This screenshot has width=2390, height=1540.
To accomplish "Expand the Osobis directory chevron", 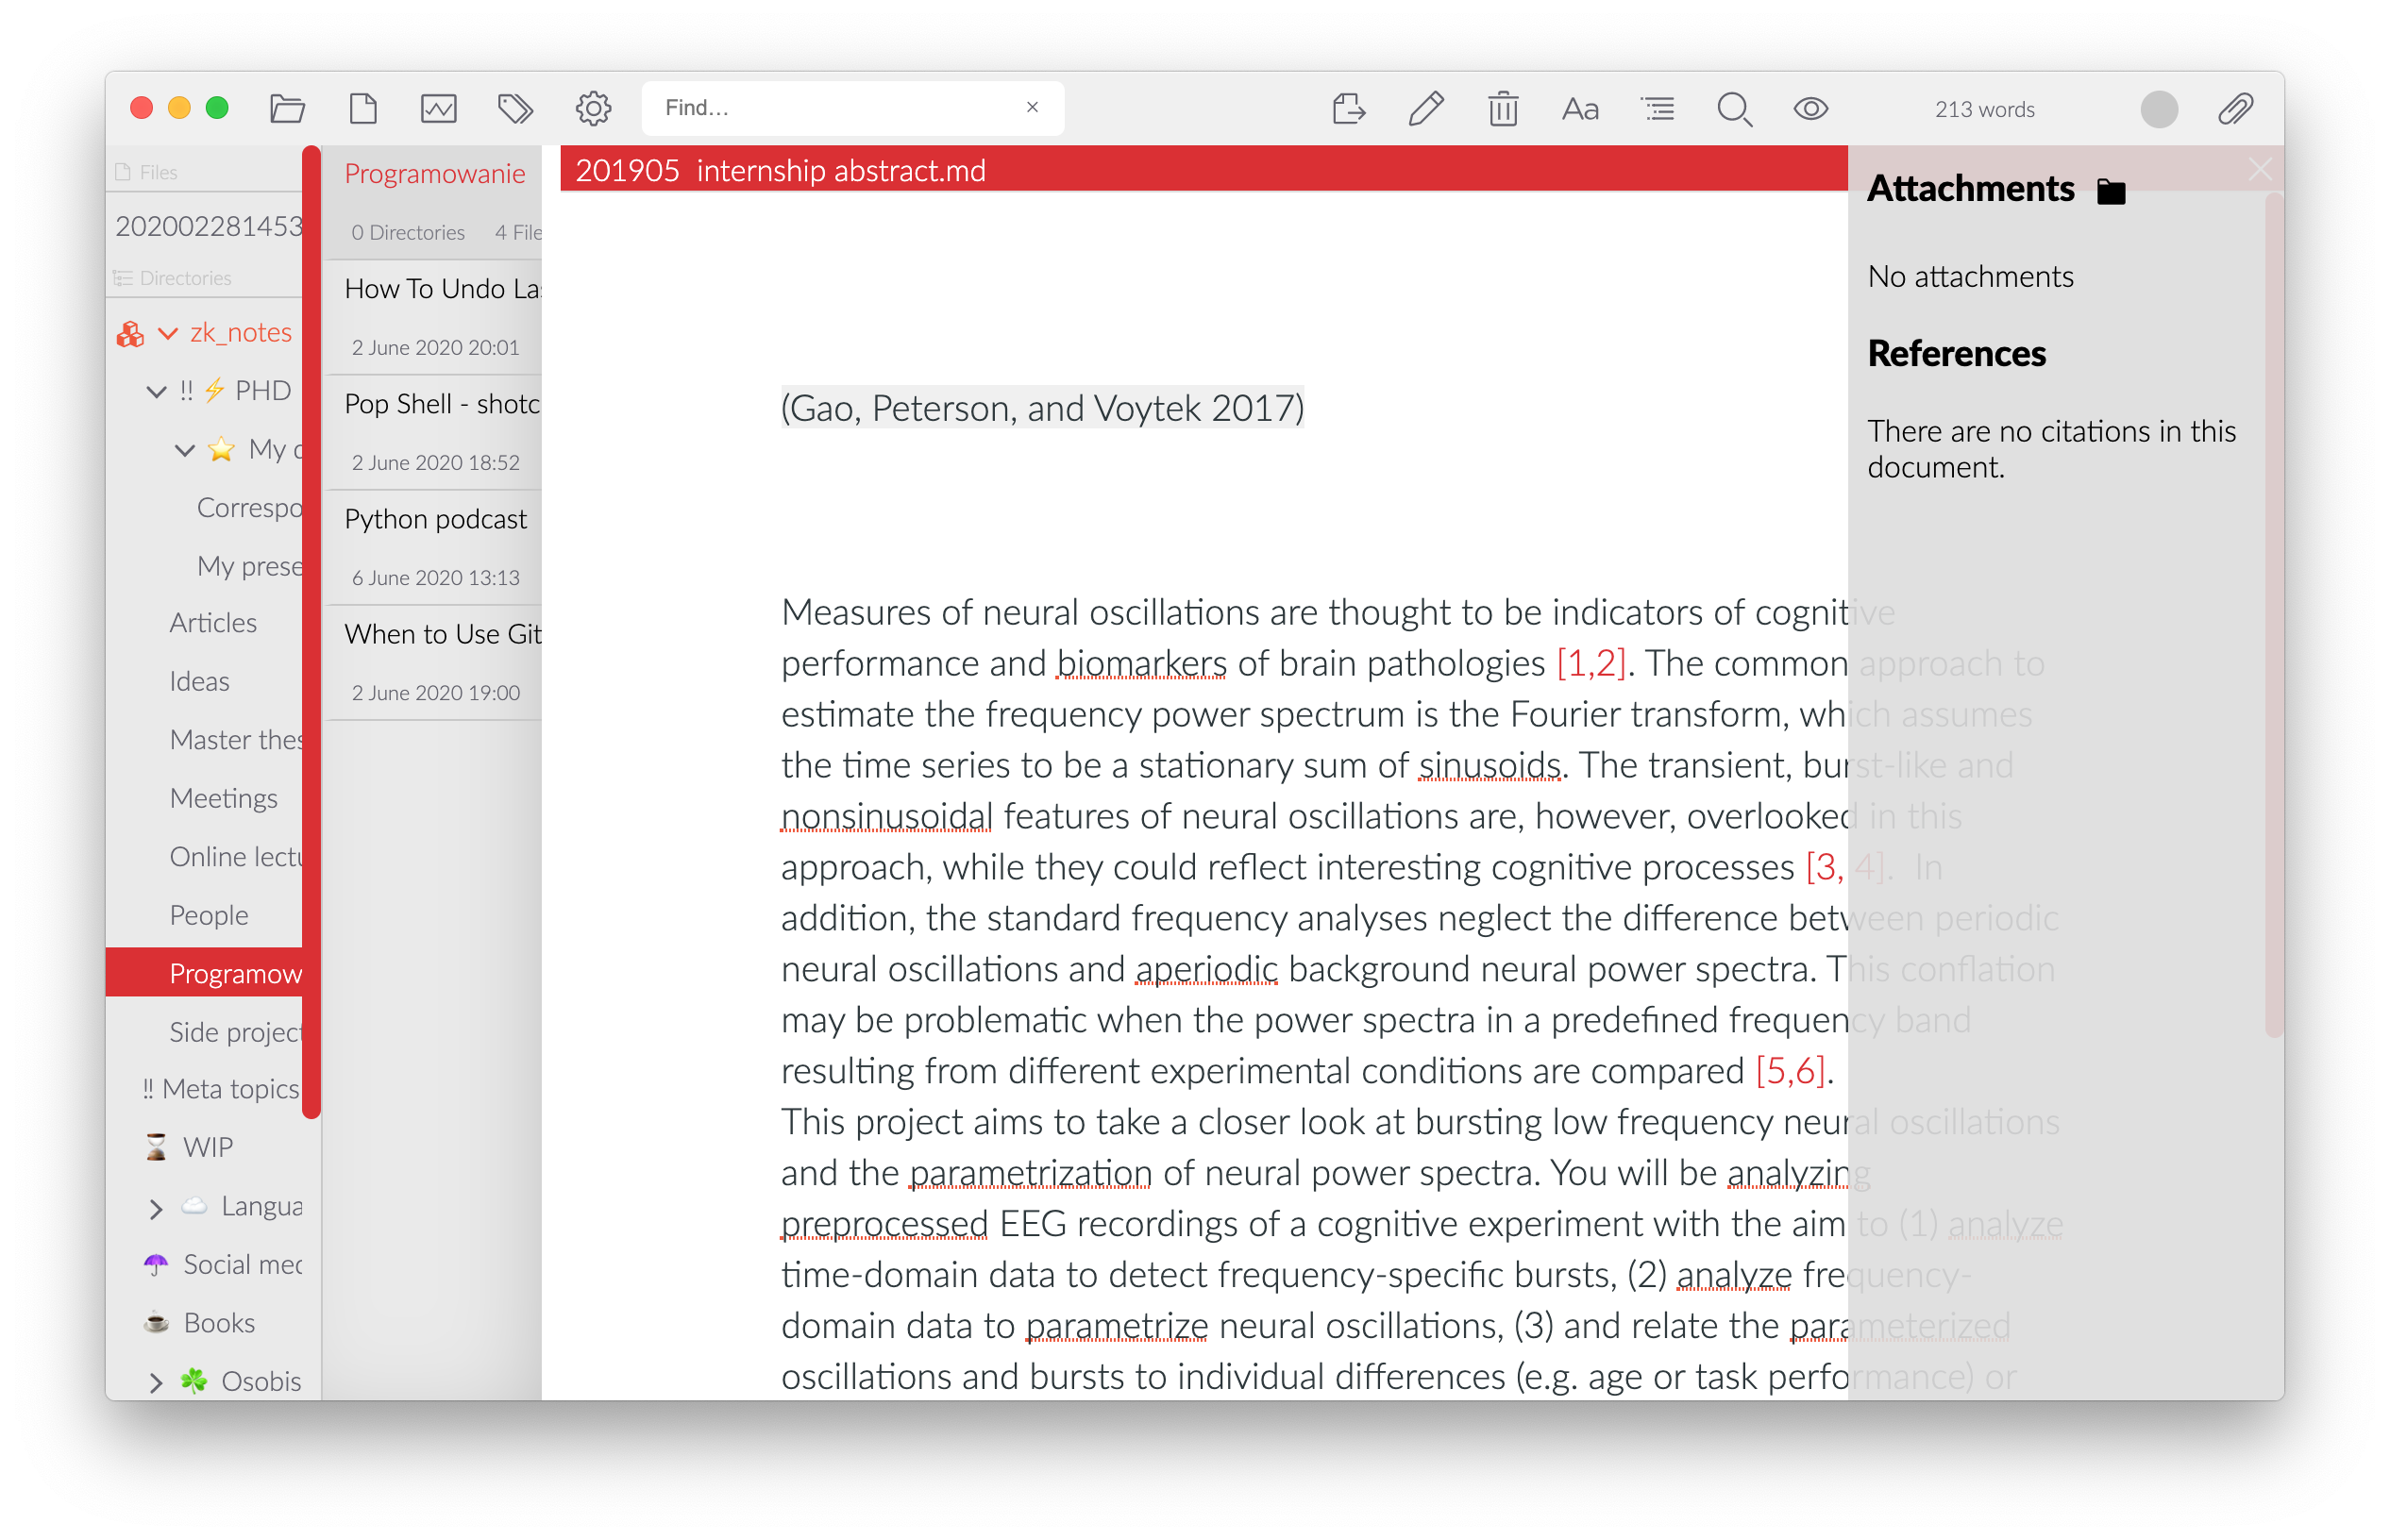I will click(x=156, y=1383).
